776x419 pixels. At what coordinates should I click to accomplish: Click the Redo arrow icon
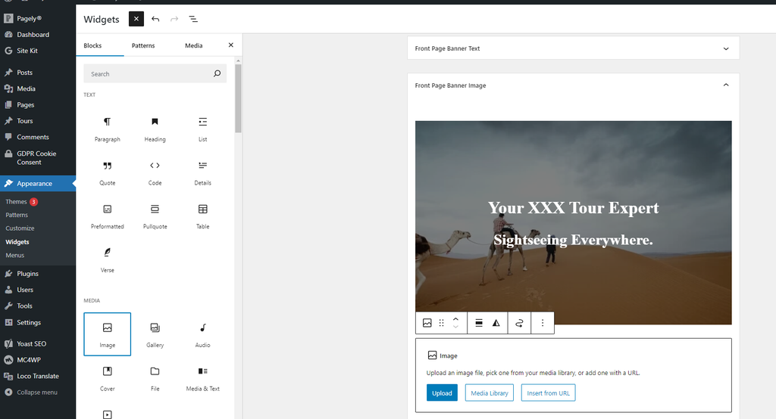coord(174,19)
